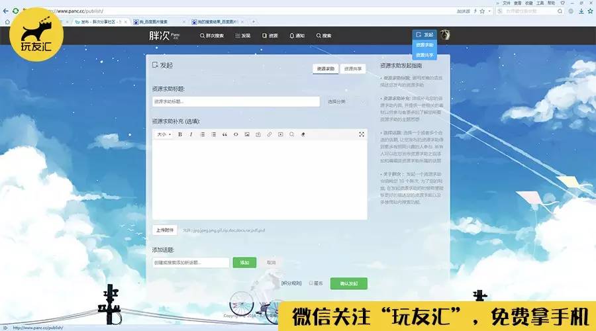Click the green 添加 topic button
This screenshot has height=331, width=596.
click(x=244, y=263)
